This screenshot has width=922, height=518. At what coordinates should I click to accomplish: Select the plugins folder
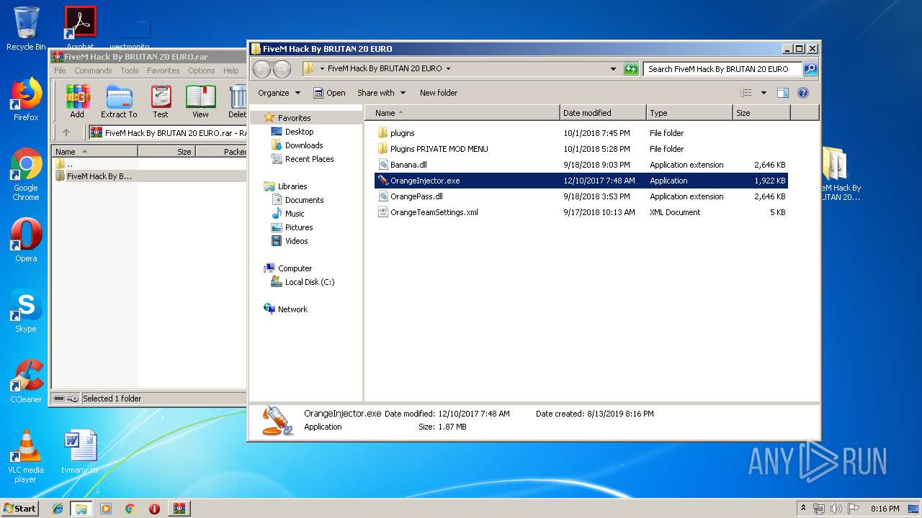point(402,133)
